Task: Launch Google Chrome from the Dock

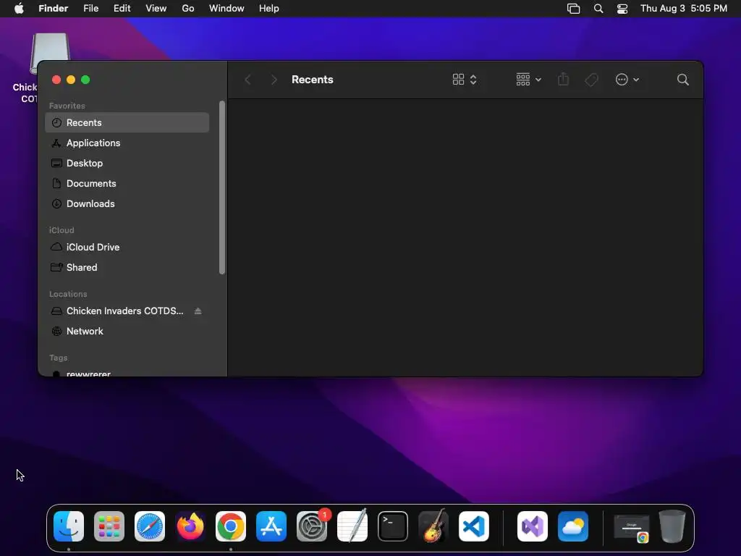Action: coord(231,526)
